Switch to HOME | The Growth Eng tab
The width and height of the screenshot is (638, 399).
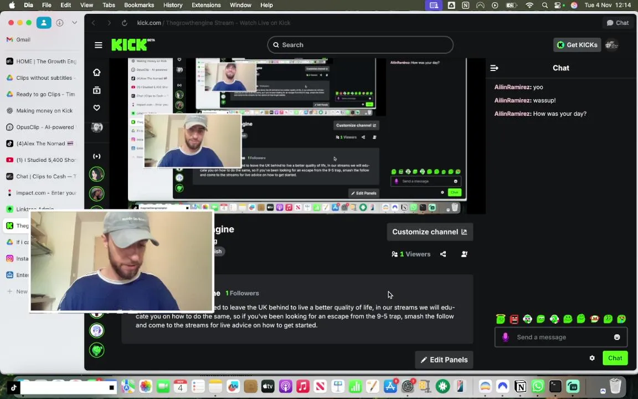[x=41, y=62]
